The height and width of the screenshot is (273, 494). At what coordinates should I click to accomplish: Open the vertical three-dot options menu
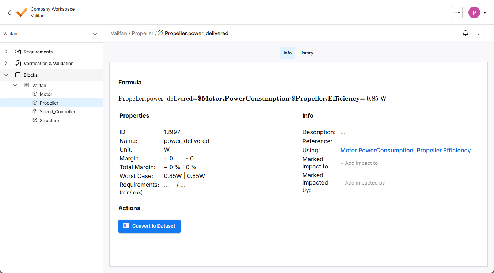click(x=478, y=33)
